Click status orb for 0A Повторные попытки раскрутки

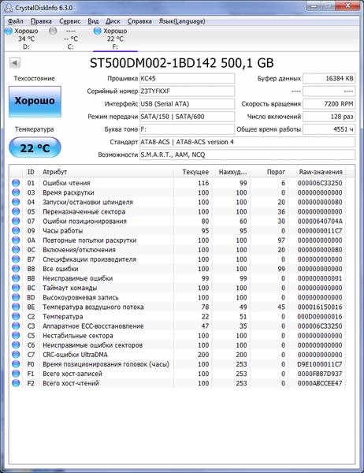pos(16,240)
